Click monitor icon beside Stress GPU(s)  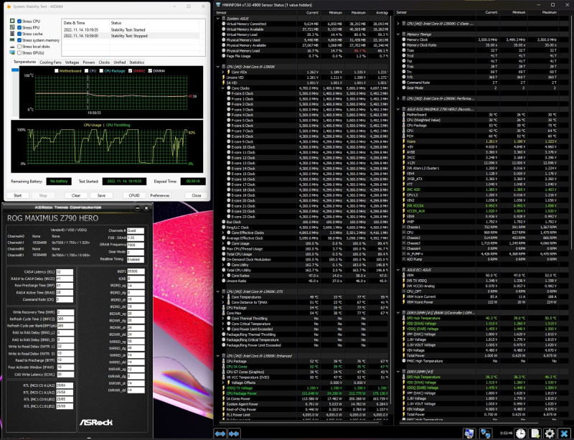(x=12, y=52)
